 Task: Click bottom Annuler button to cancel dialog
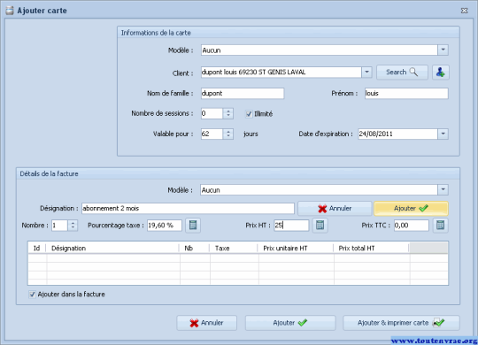206,323
